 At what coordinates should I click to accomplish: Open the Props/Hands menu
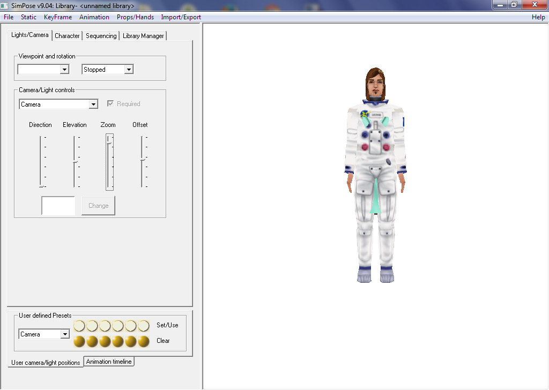pyautogui.click(x=135, y=17)
